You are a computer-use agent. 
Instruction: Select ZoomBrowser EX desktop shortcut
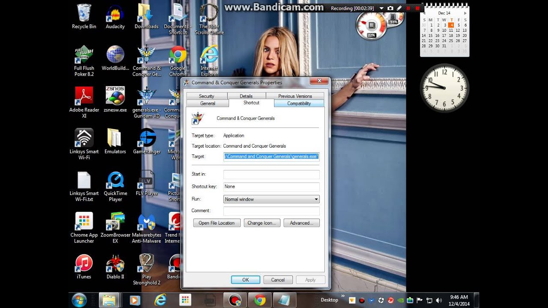115,228
